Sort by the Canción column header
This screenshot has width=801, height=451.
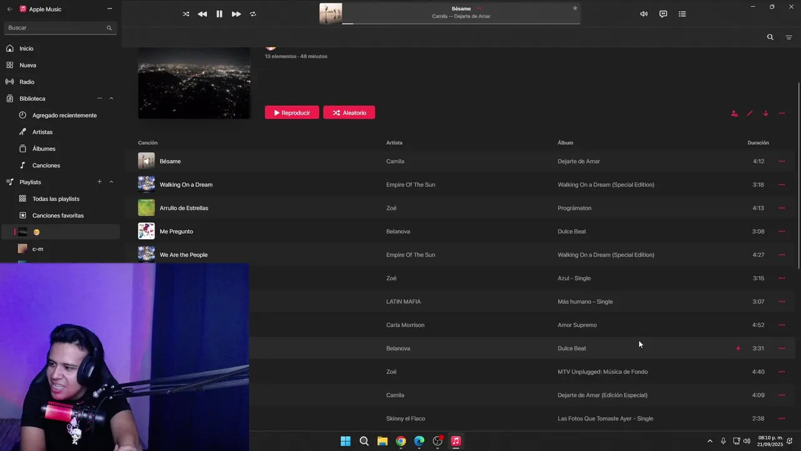click(x=148, y=143)
